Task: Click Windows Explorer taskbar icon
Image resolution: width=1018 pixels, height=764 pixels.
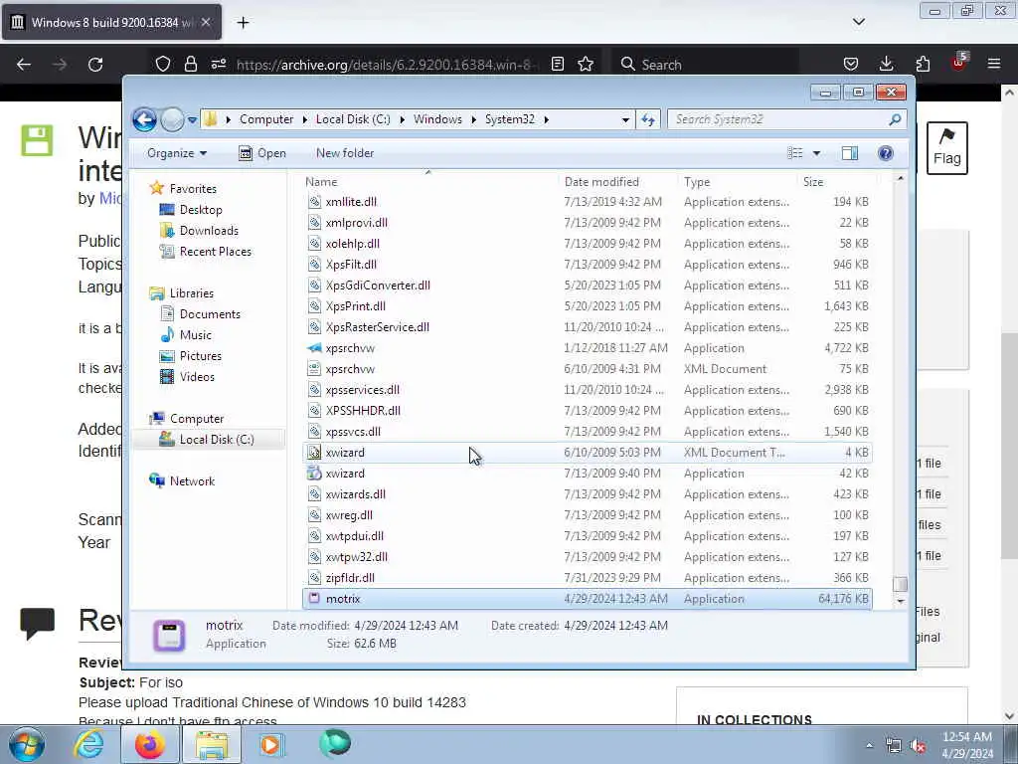Action: click(212, 744)
